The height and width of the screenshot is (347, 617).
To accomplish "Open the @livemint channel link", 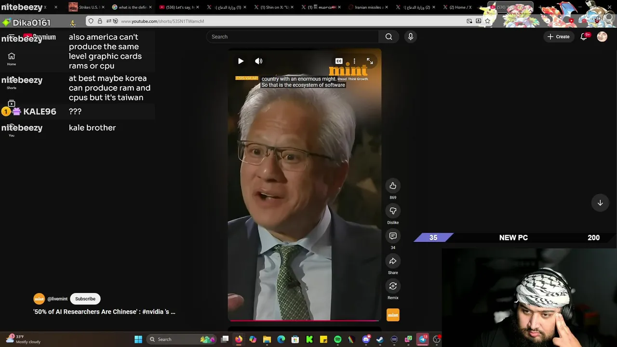I will click(x=57, y=299).
